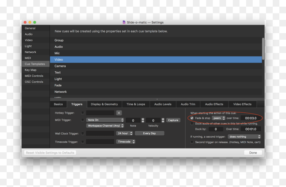Open MIDI settings in sidebar
286x187 pixels.
tap(36, 58)
